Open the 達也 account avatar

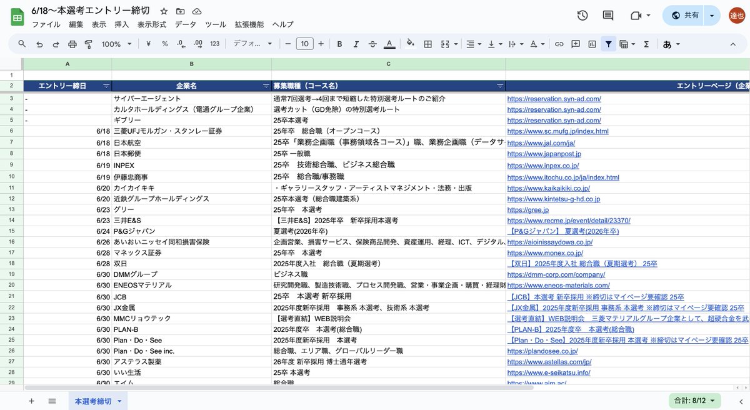[737, 16]
